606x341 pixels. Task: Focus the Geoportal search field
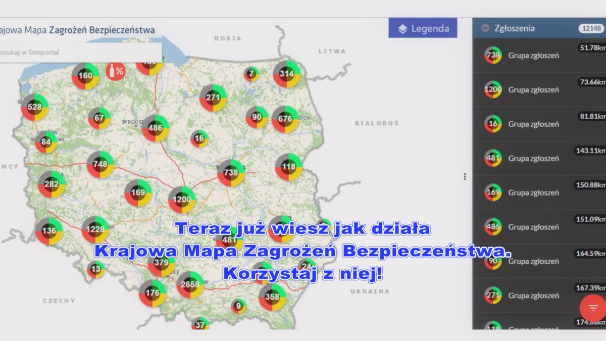[81, 53]
